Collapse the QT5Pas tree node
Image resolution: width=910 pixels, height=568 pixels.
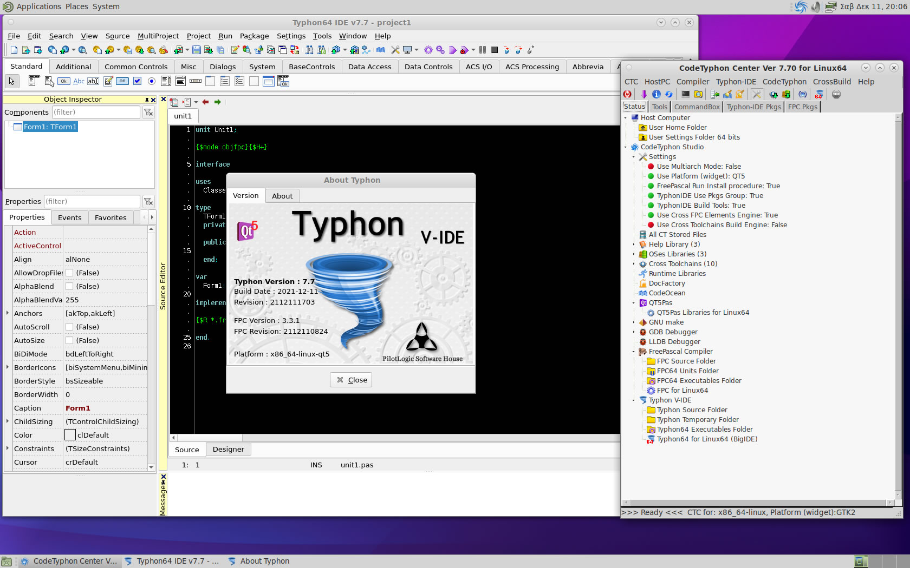click(634, 303)
